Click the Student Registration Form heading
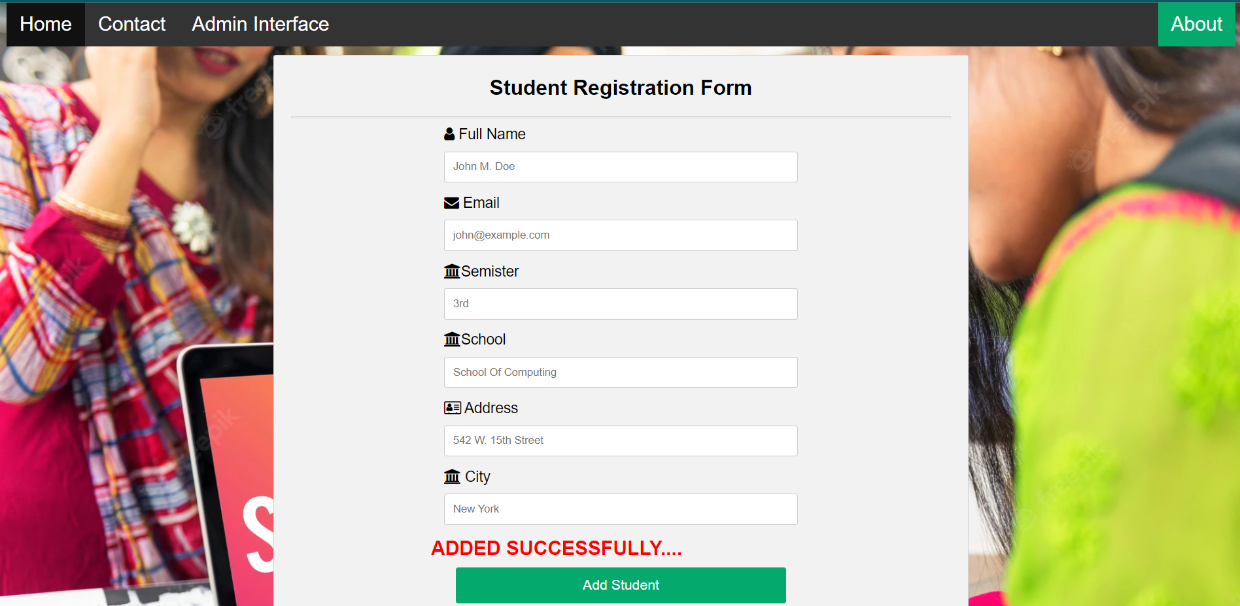The width and height of the screenshot is (1240, 606). click(620, 88)
